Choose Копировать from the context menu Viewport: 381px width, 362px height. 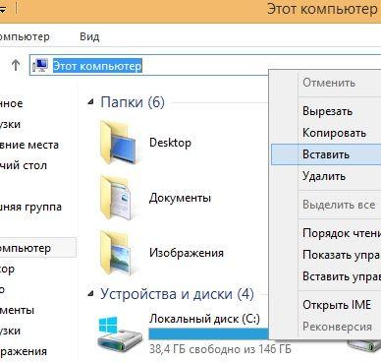[326, 133]
